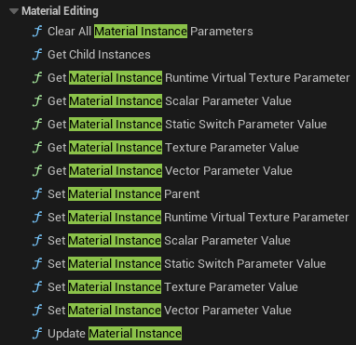Click function icon beside Set Texture Parameter Value
The height and width of the screenshot is (345, 356).
[37, 287]
